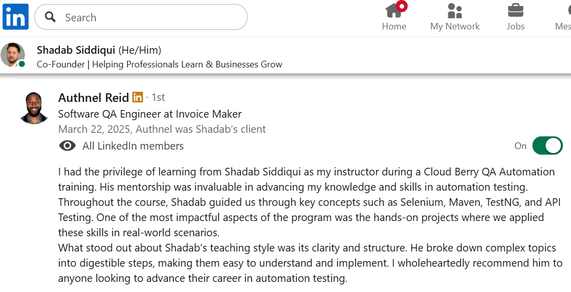
Task: Click the "All LinkedIn members" visibility label
Action: (133, 146)
